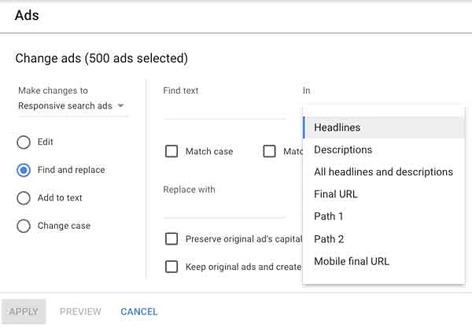
Task: Click the Replace with input field
Action: tap(224, 208)
